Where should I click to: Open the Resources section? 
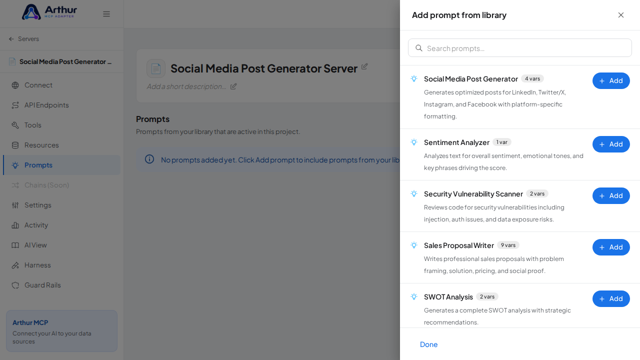coord(62,145)
